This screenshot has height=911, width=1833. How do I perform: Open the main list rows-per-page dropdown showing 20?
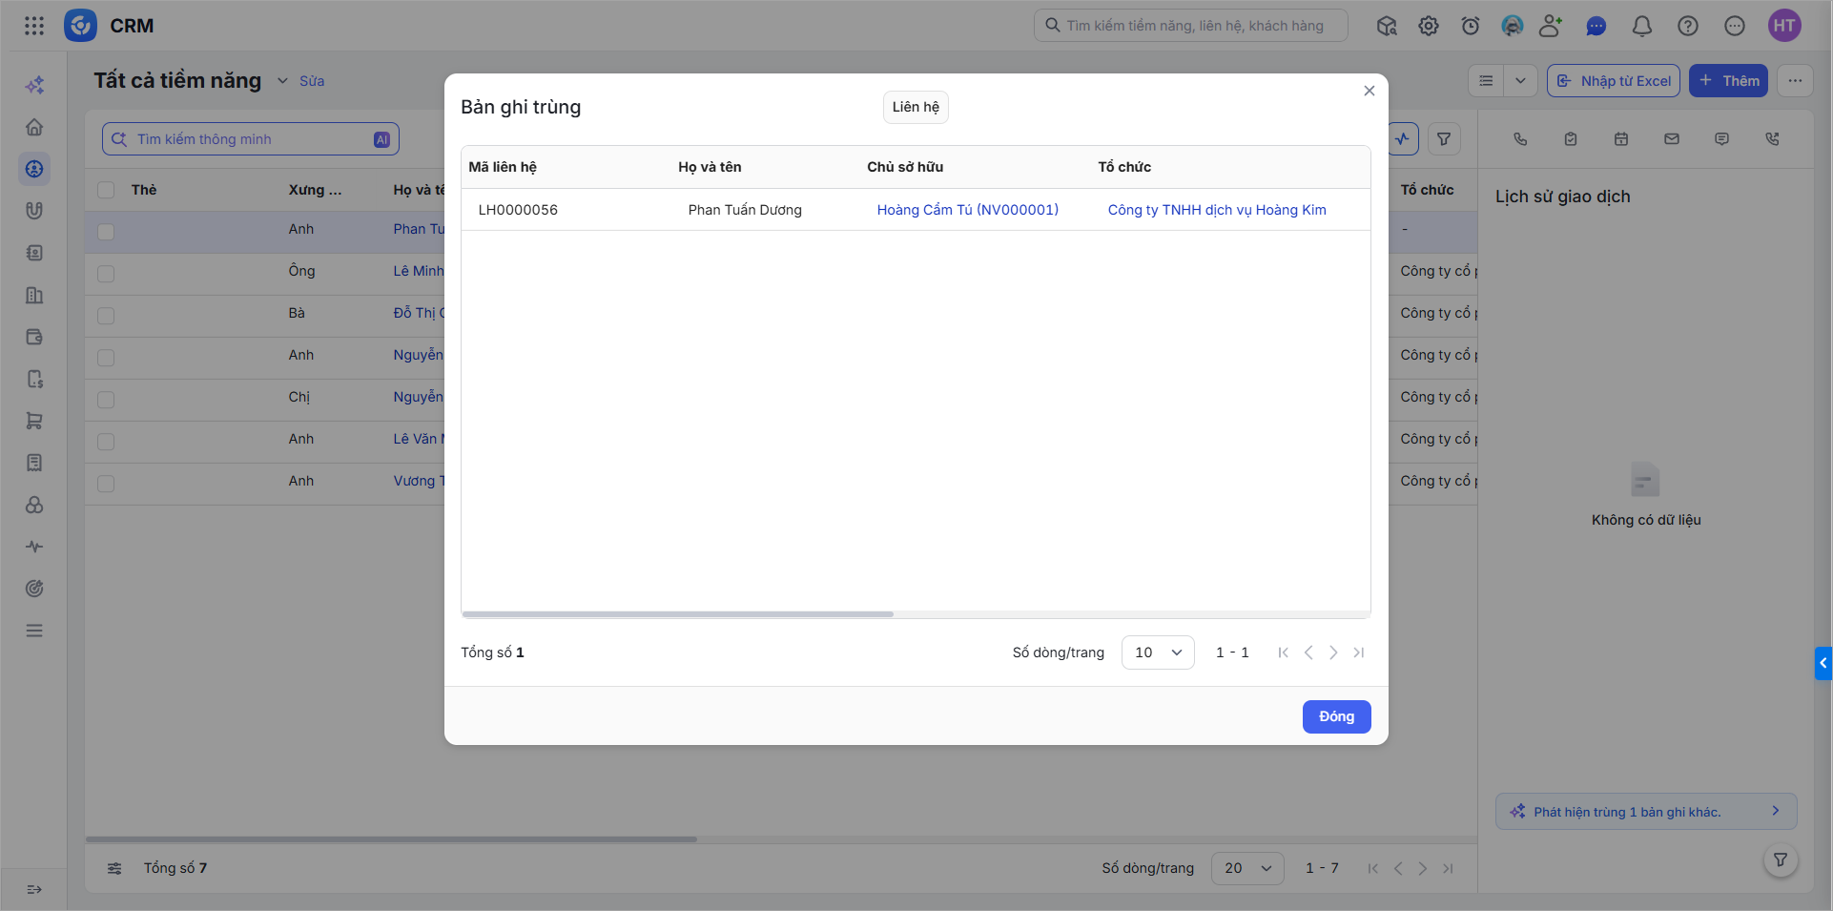pyautogui.click(x=1247, y=868)
